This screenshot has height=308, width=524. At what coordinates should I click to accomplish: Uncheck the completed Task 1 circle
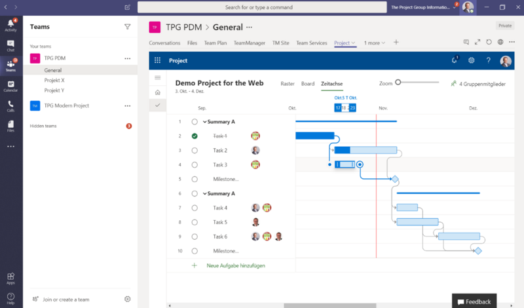195,136
